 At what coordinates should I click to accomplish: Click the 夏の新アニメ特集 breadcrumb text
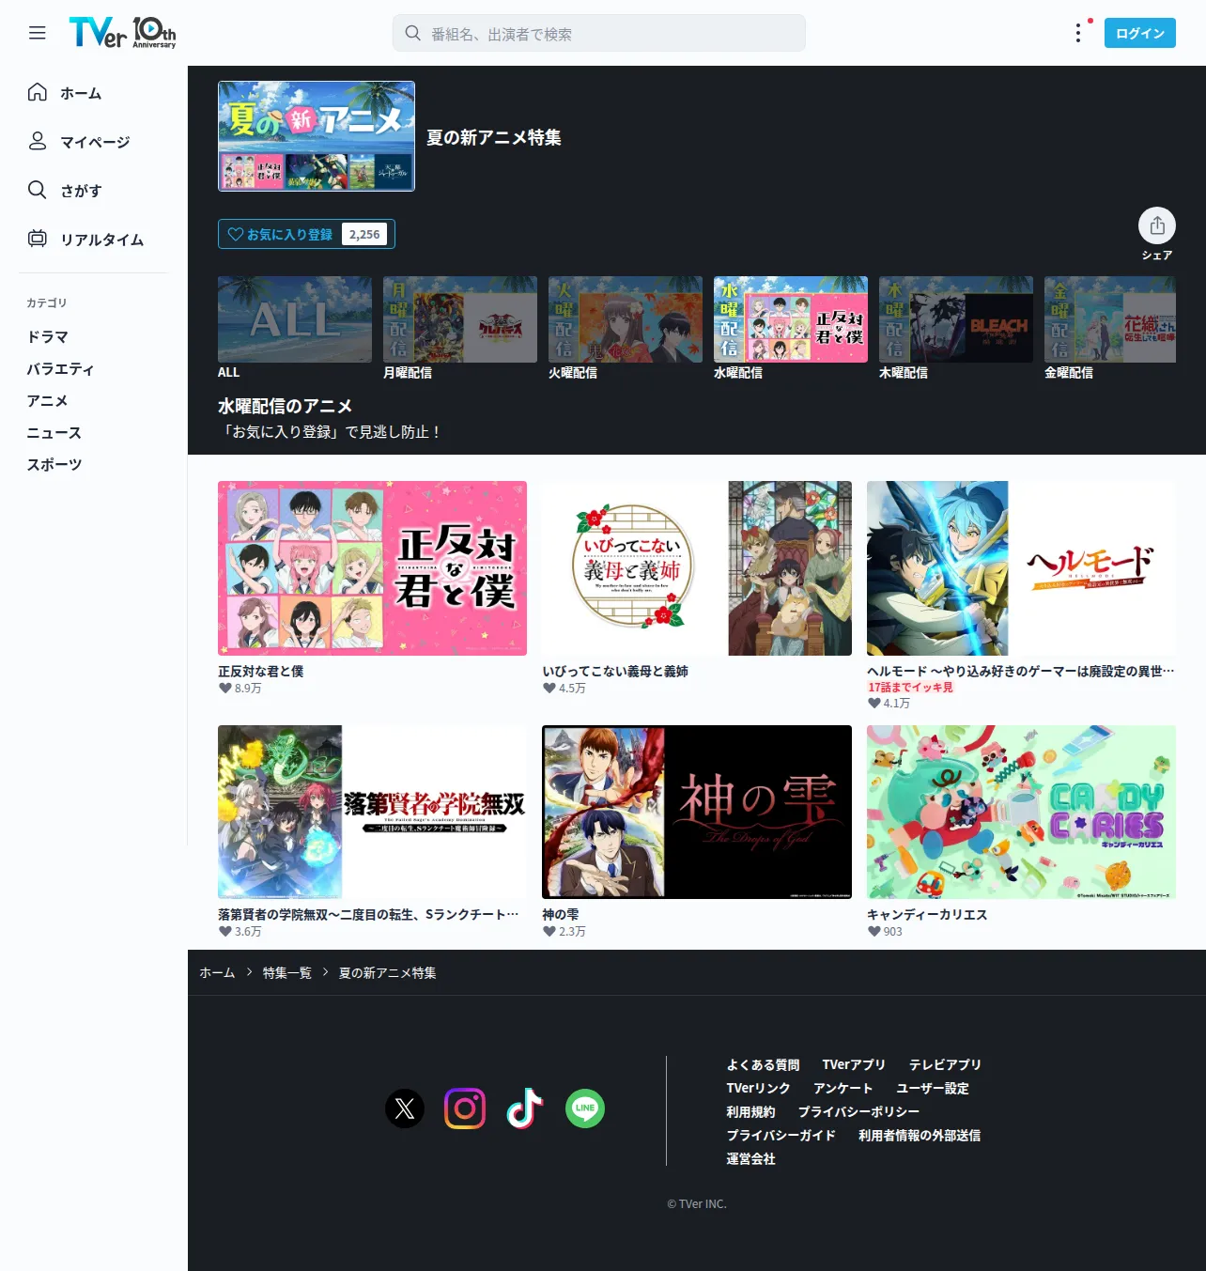coord(387,972)
